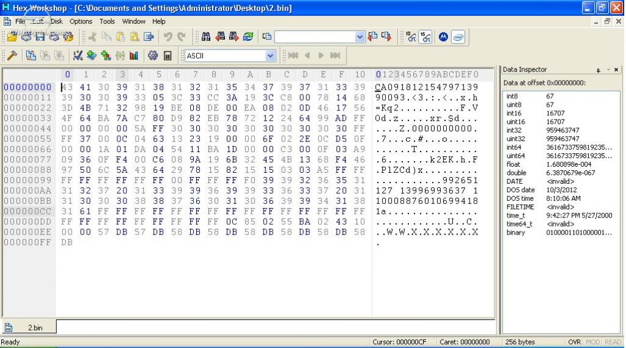The image size is (626, 348).
Task: Click the float value 1.680898e-004
Action: pyautogui.click(x=569, y=164)
